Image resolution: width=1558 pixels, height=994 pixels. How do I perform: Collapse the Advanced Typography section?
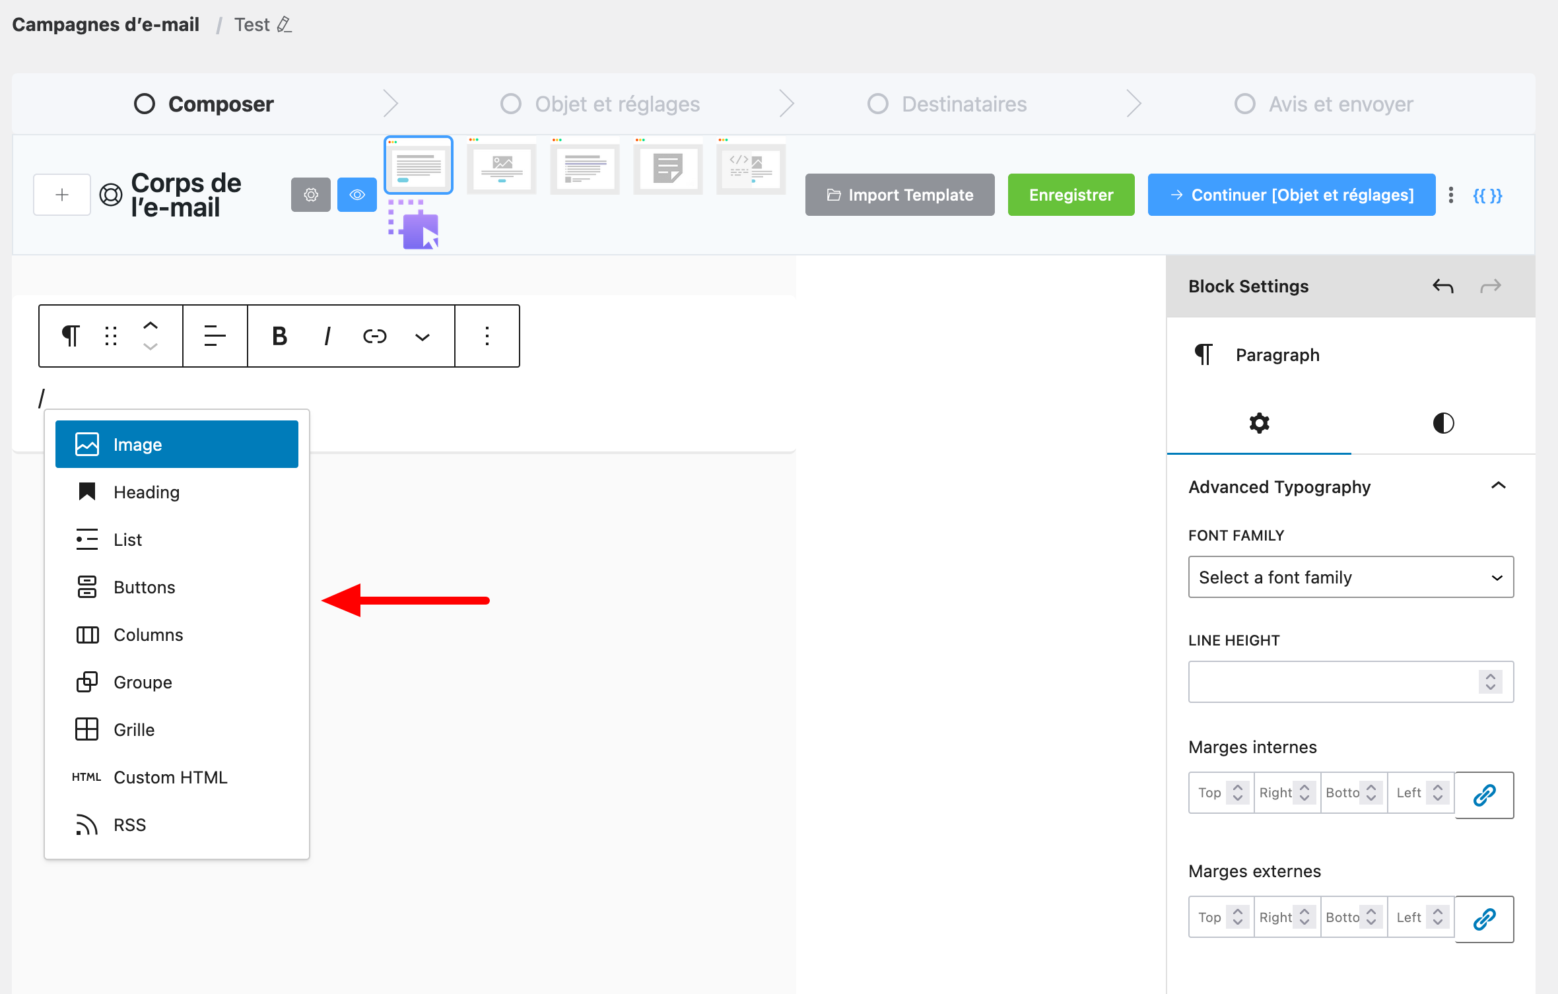click(1499, 486)
